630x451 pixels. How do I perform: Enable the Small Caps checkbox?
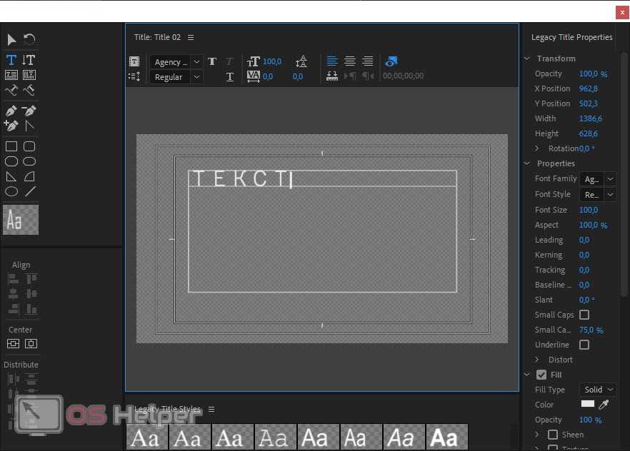[584, 315]
